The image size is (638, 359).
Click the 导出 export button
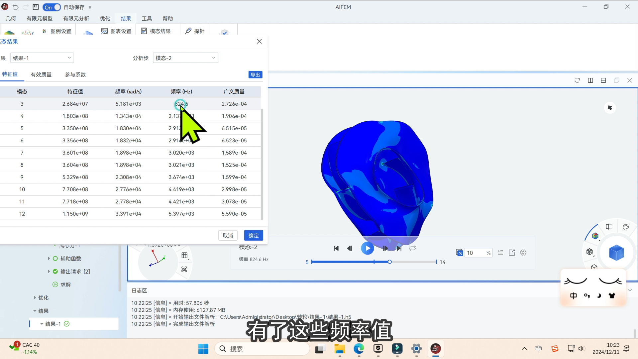(255, 74)
